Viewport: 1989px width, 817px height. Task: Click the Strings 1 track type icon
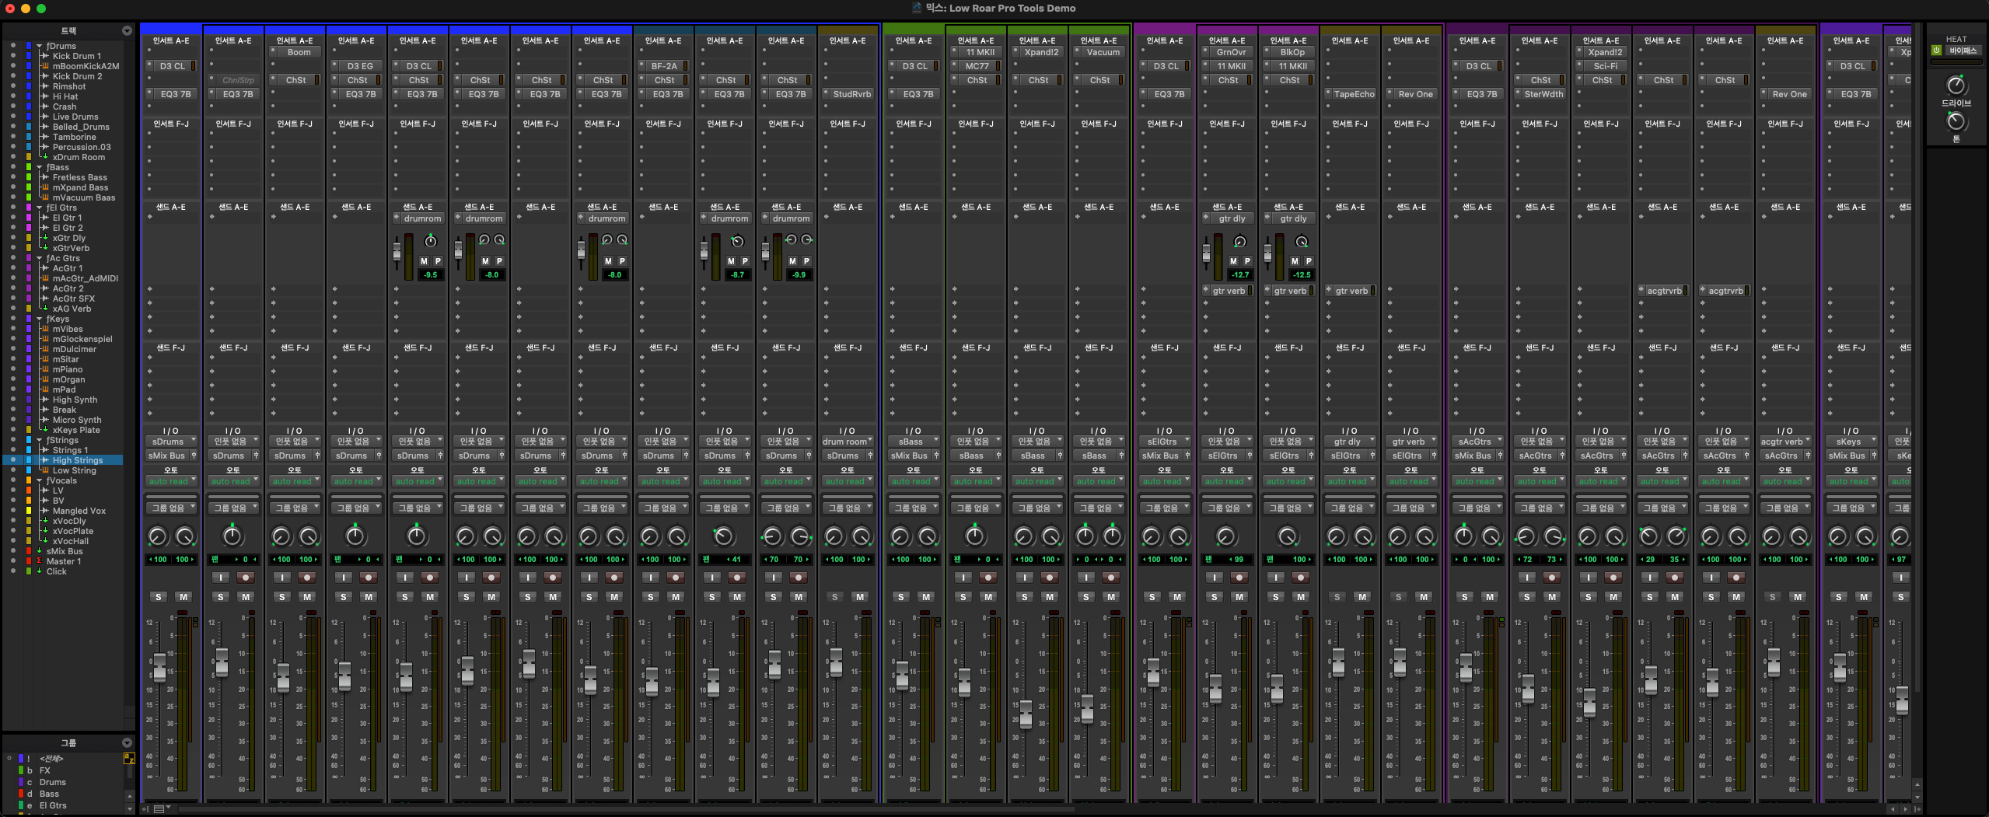coord(45,450)
